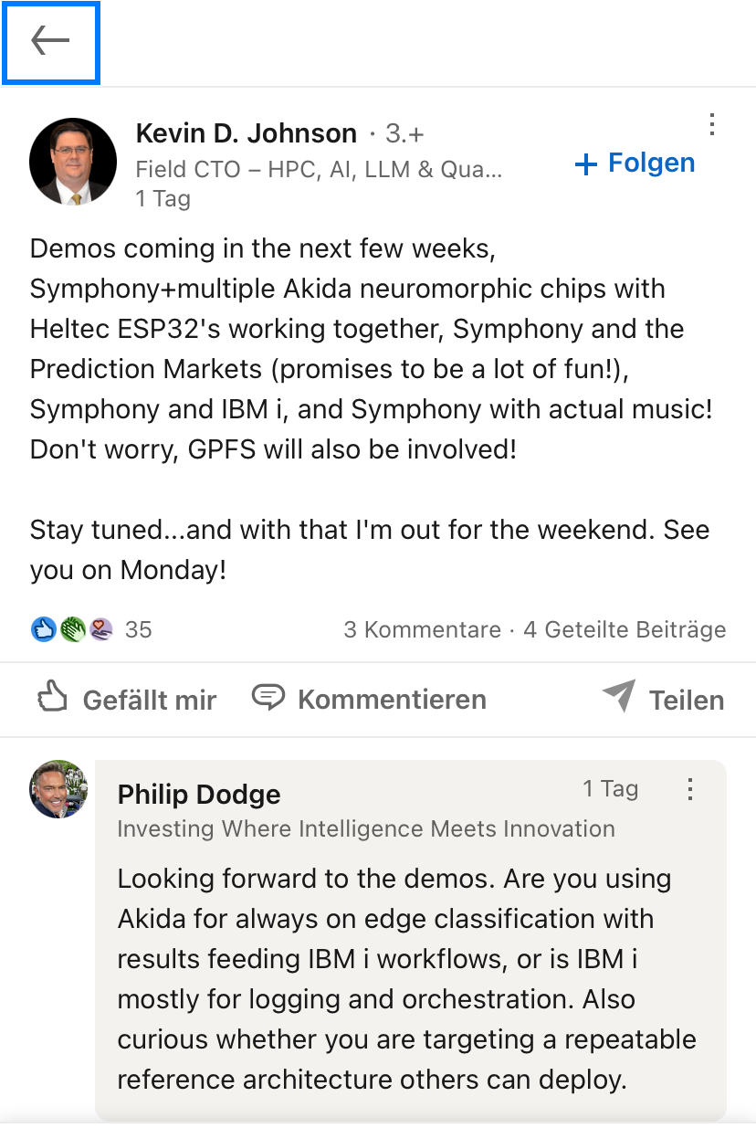Click the Teilen label
The width and height of the screenshot is (756, 1128).
687,701
